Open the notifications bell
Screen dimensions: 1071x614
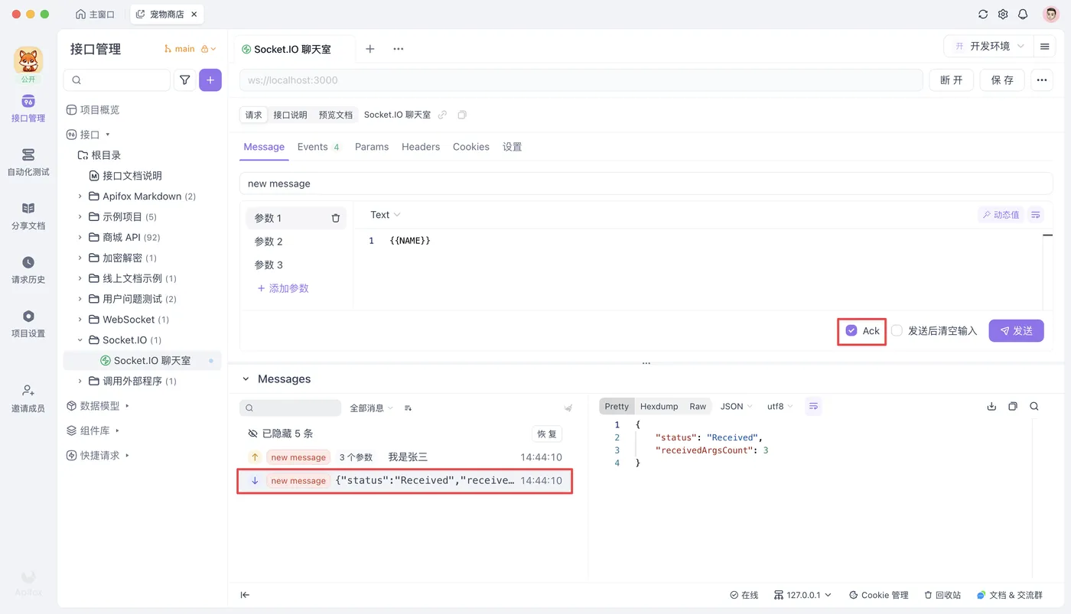tap(1023, 14)
